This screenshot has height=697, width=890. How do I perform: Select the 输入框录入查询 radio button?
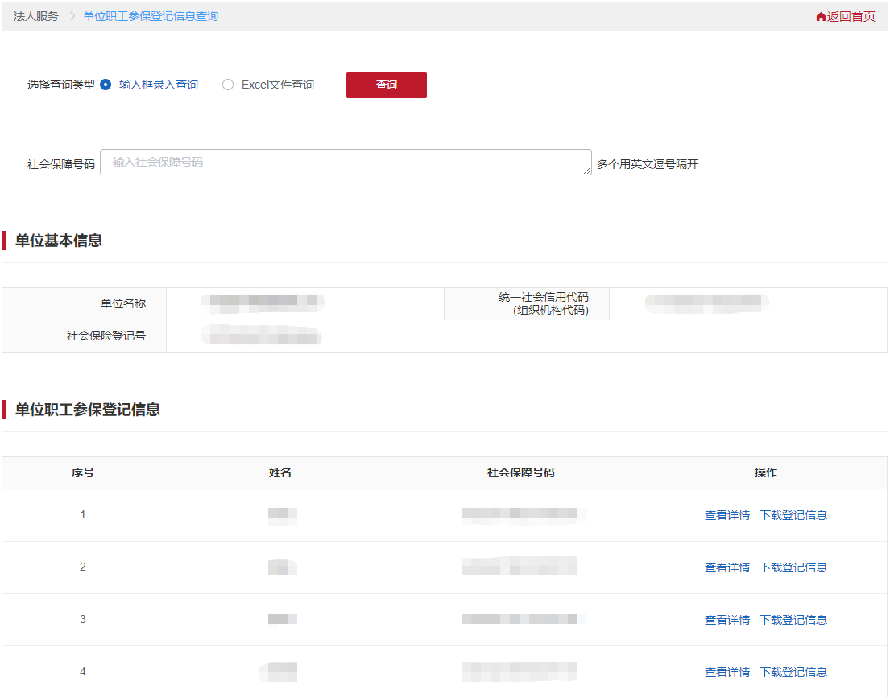point(106,85)
